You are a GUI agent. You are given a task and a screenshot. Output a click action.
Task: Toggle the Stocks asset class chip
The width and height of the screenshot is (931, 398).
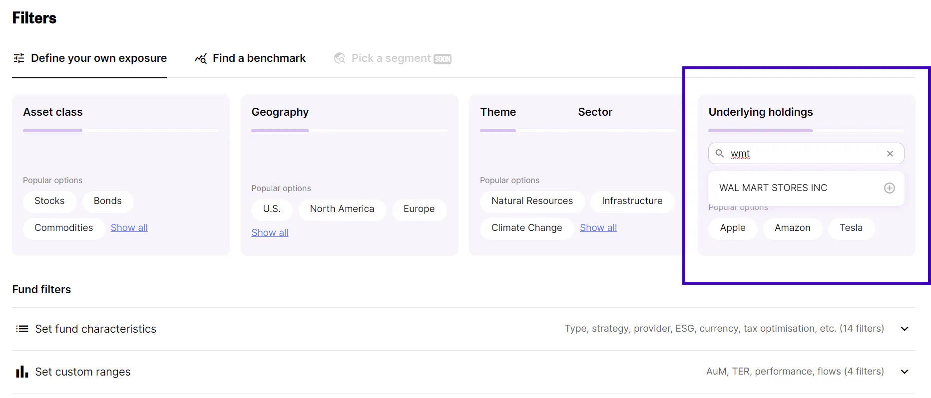click(49, 201)
